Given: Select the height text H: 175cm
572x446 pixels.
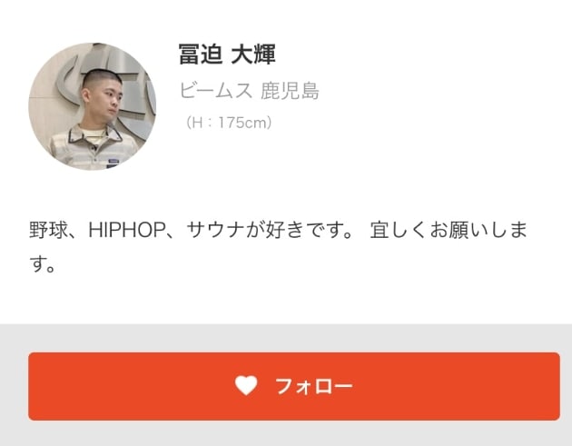Looking at the screenshot, I should [x=229, y=123].
